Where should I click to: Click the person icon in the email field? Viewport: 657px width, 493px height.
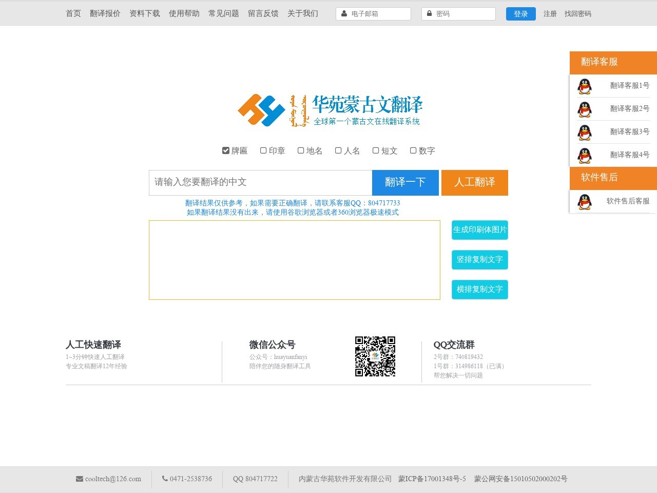pyautogui.click(x=344, y=13)
